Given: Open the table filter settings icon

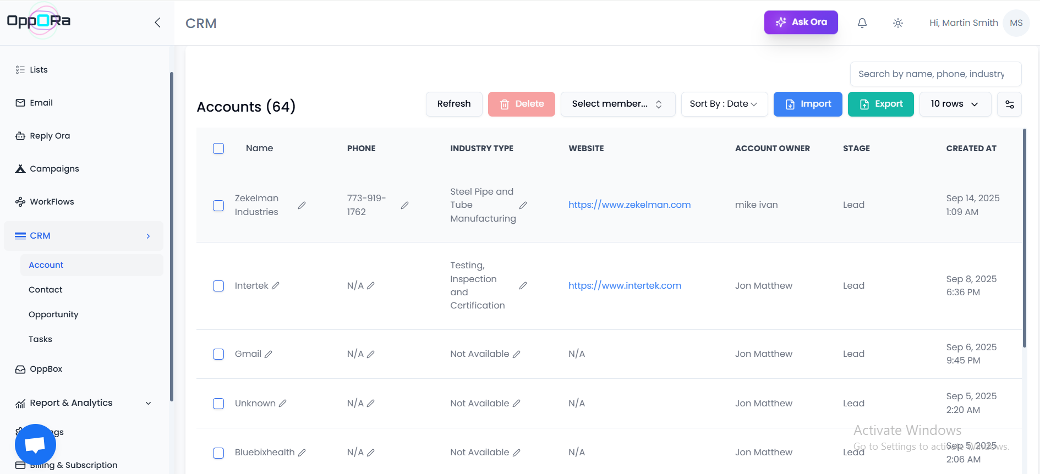Looking at the screenshot, I should point(1009,104).
